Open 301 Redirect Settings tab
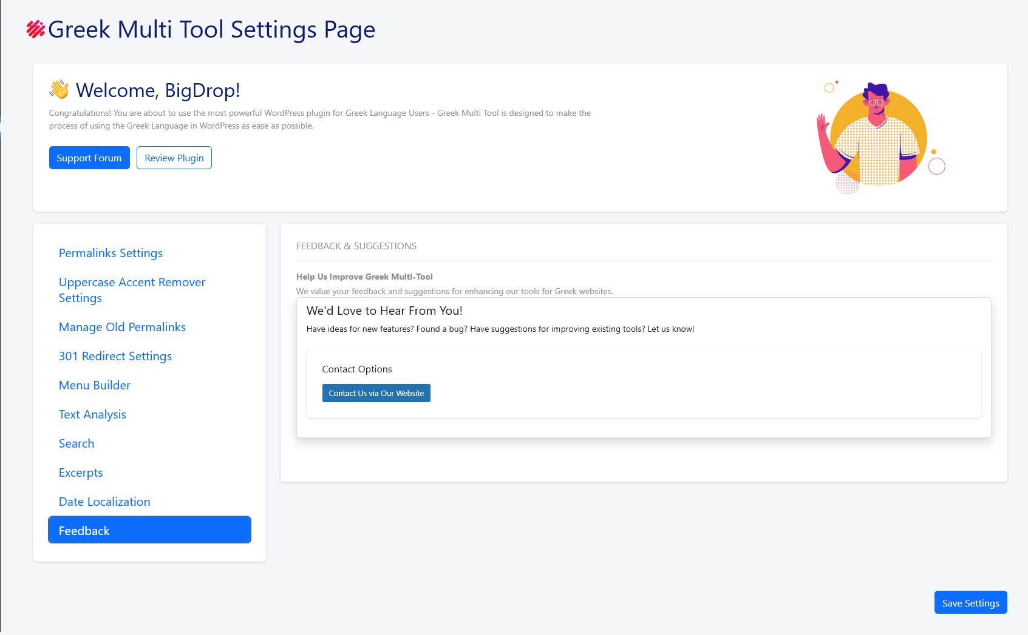The height and width of the screenshot is (635, 1028). tap(115, 356)
